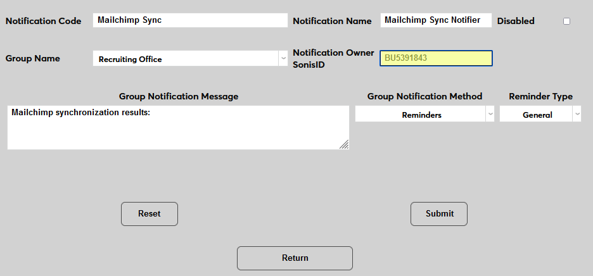Click the Disabled label text
593x276 pixels.
pos(516,21)
